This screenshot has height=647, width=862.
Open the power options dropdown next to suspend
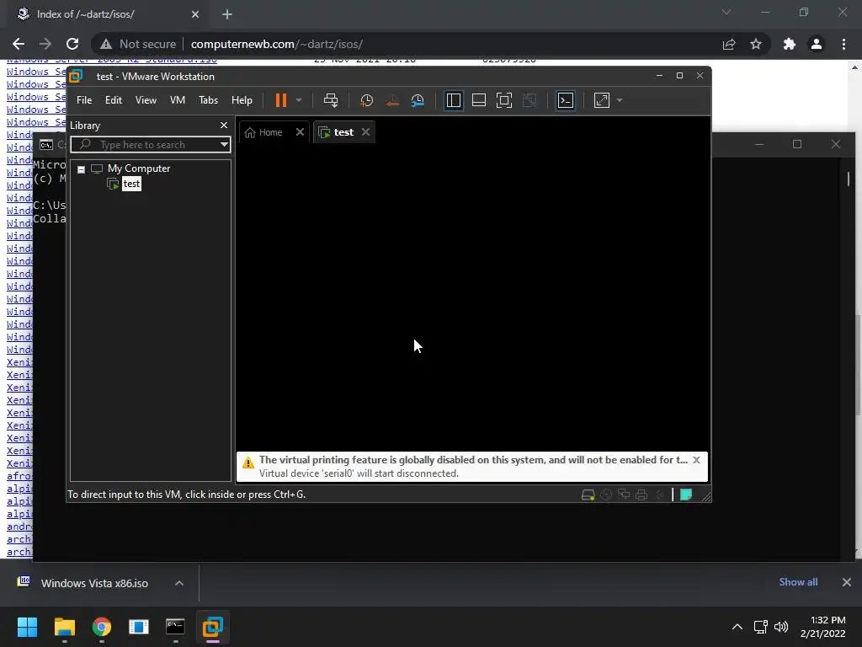[299, 100]
